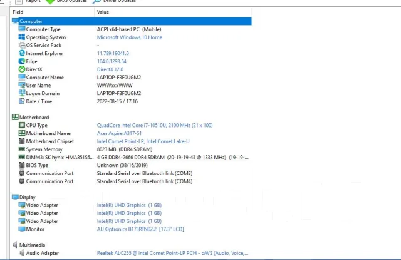Click the Windows logo beside Operating System

(x=22, y=37)
